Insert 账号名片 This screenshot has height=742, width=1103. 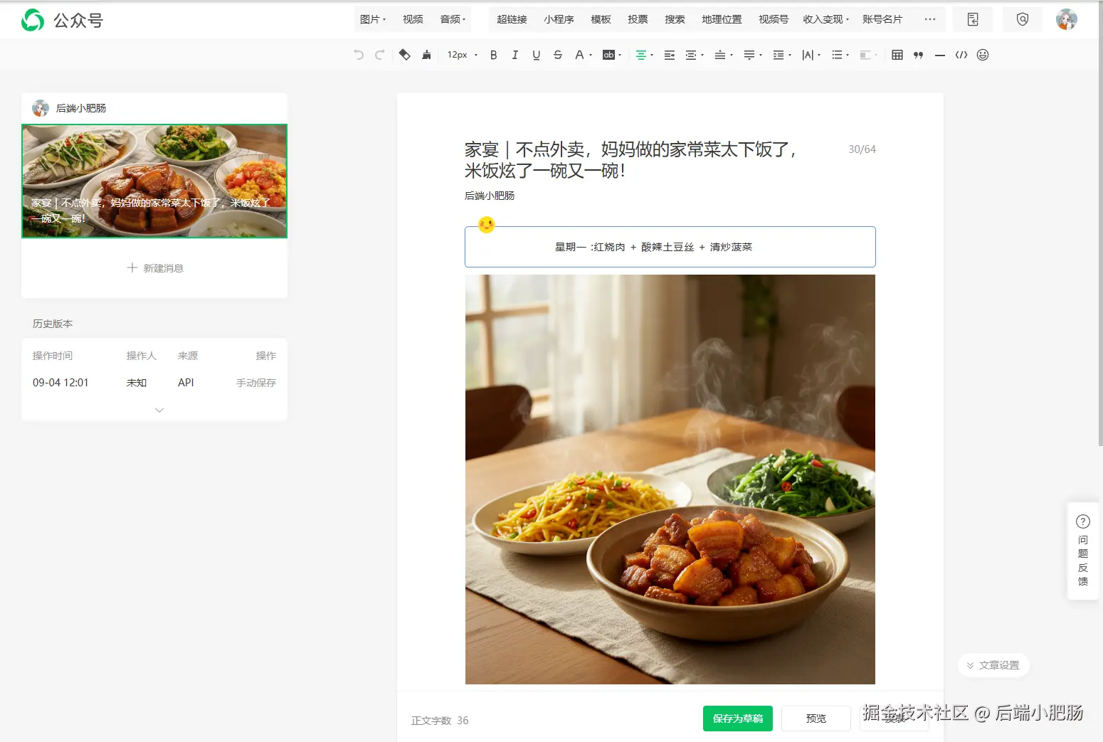coord(882,19)
